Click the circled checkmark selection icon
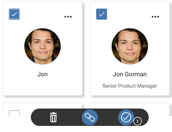172x132 pixels. 126,117
